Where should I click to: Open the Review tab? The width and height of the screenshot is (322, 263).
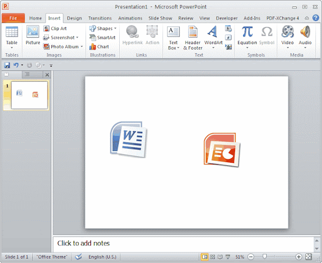pos(186,18)
